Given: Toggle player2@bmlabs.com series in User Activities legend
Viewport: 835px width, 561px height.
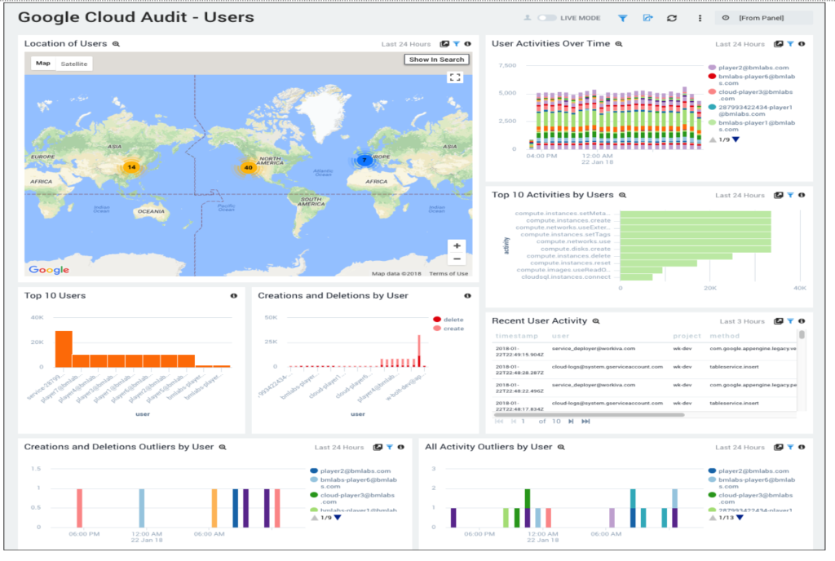Looking at the screenshot, I should coord(749,68).
